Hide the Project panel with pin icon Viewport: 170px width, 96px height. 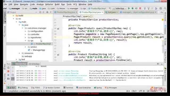(x=51, y=12)
